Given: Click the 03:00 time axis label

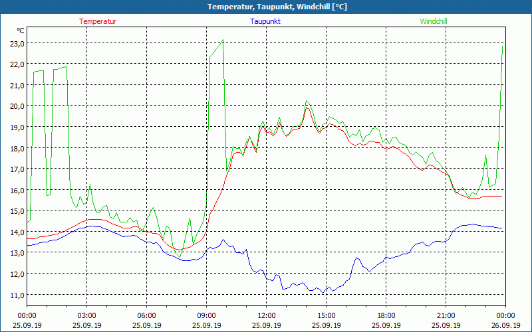Looking at the screenshot, I should 86,315.
